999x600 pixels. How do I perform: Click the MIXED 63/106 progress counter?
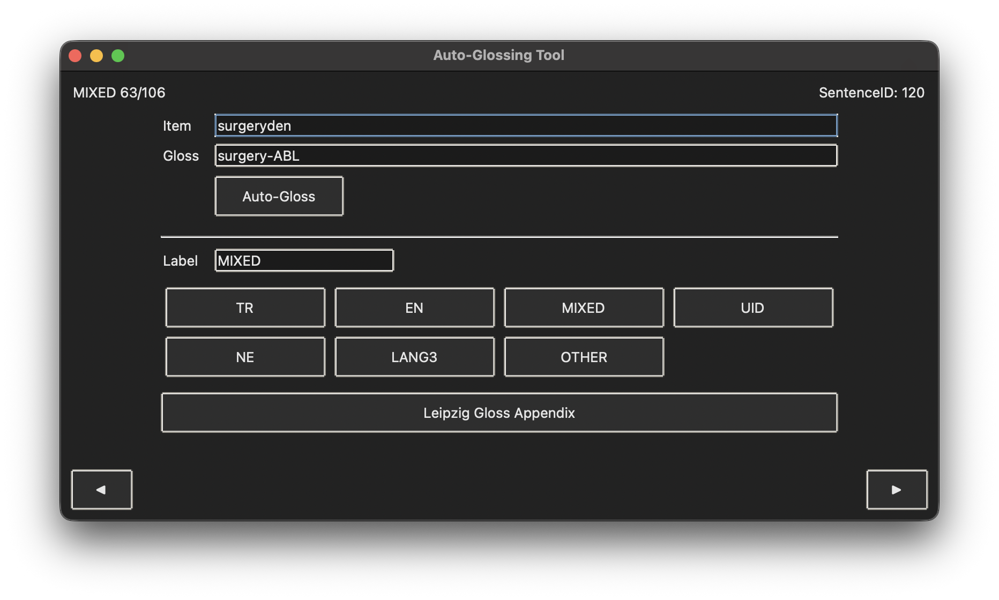tap(119, 93)
